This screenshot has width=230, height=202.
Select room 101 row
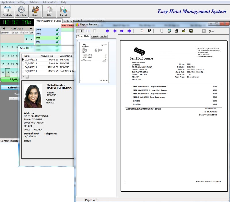point(48,38)
